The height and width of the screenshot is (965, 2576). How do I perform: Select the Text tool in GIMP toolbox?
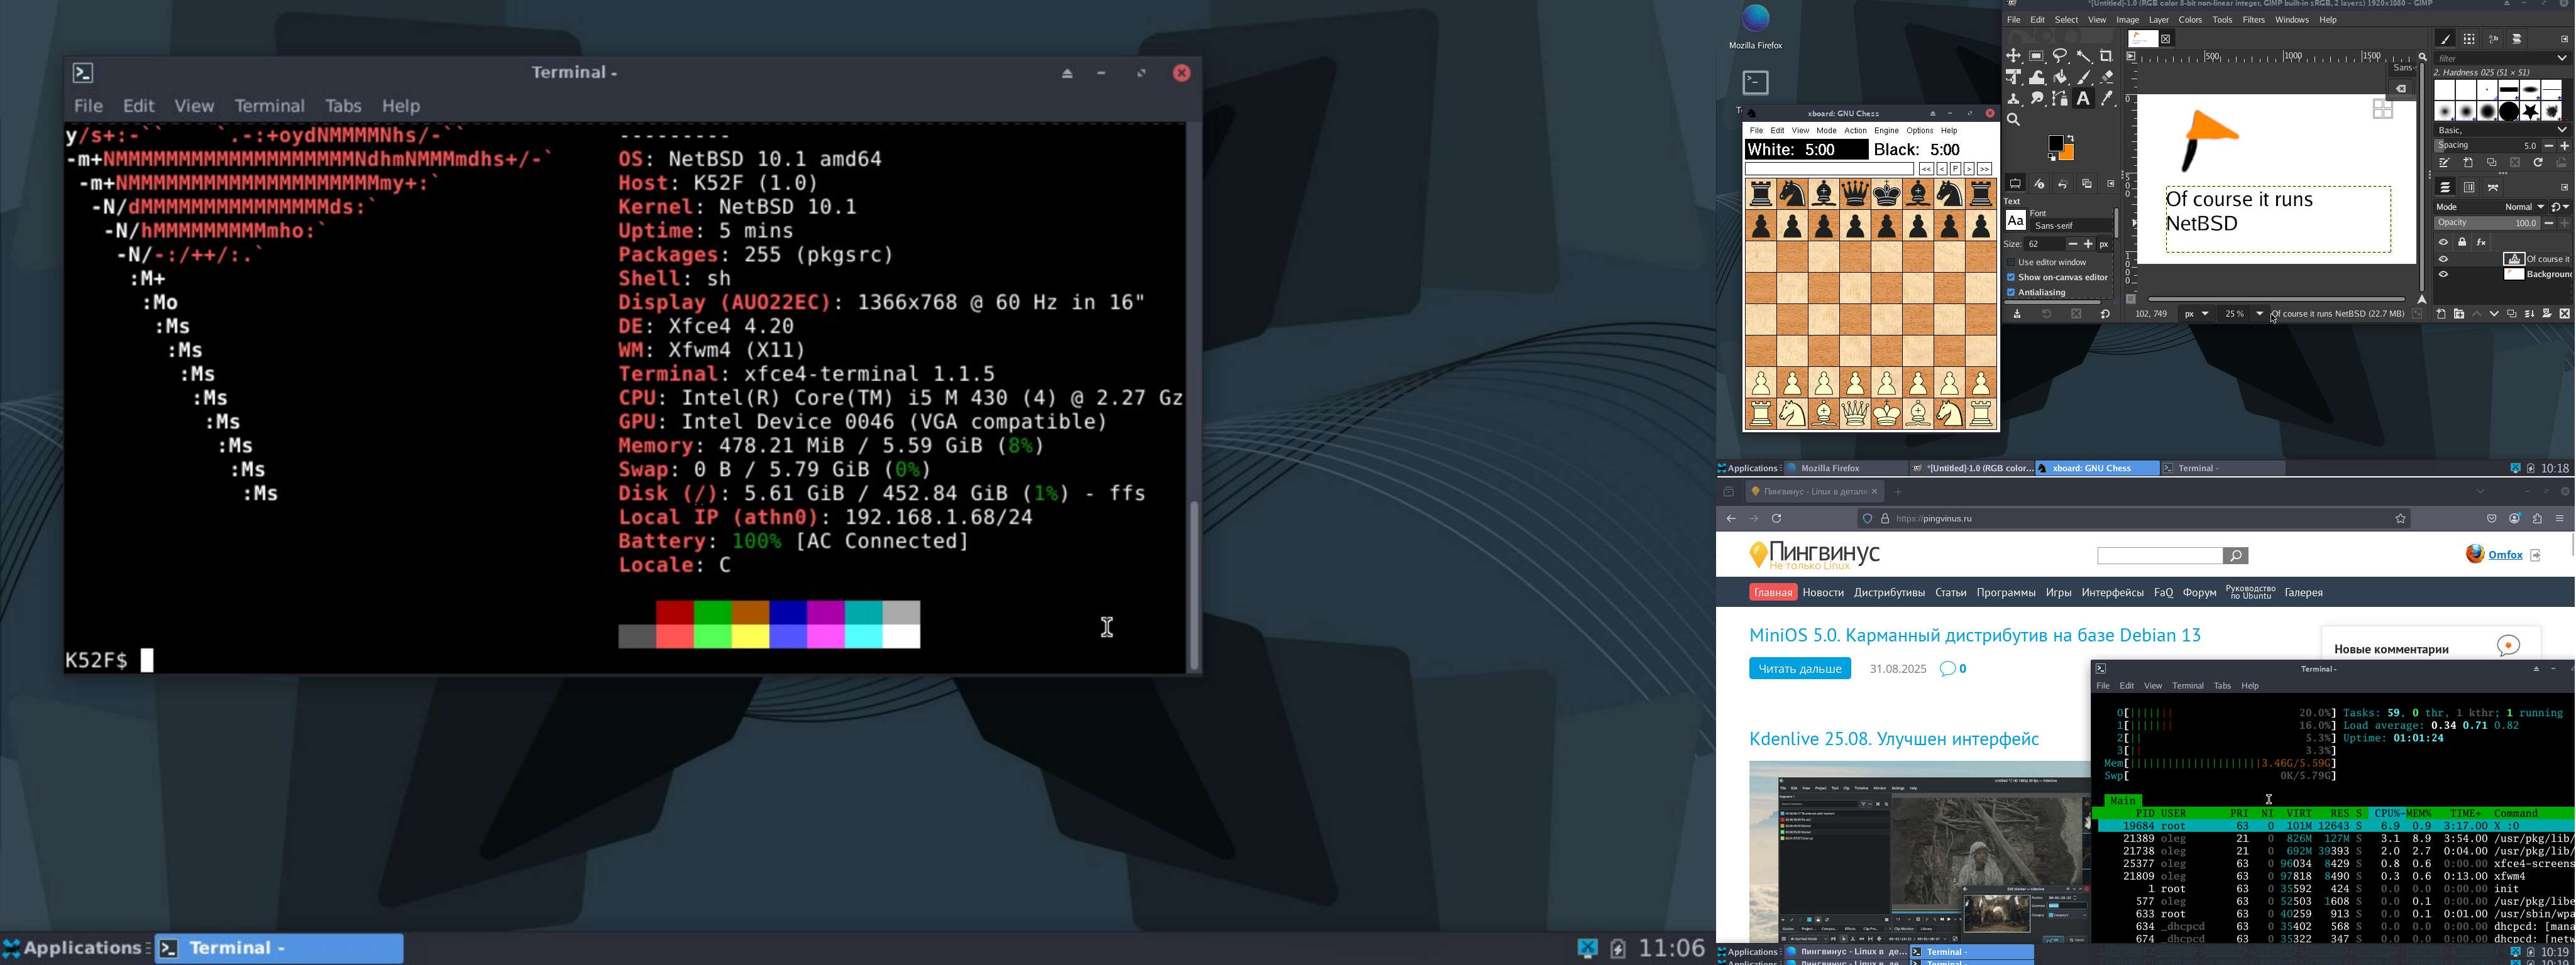tap(2083, 99)
